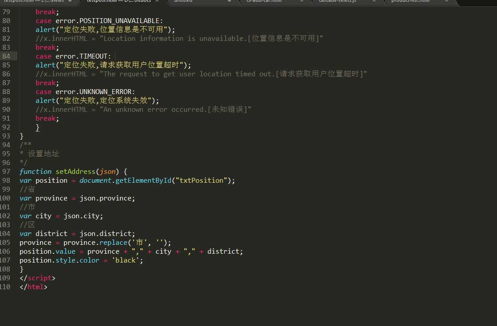
Task: Click line number 84 in the gutter
Action: 6,56
